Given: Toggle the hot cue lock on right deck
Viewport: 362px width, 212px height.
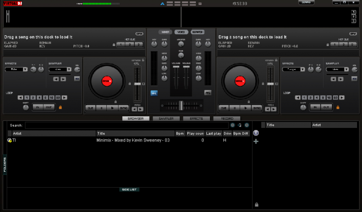Looking at the screenshot, I should pyautogui.click(x=328, y=45).
